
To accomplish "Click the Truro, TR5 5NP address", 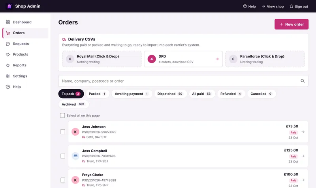I will (97, 185).
